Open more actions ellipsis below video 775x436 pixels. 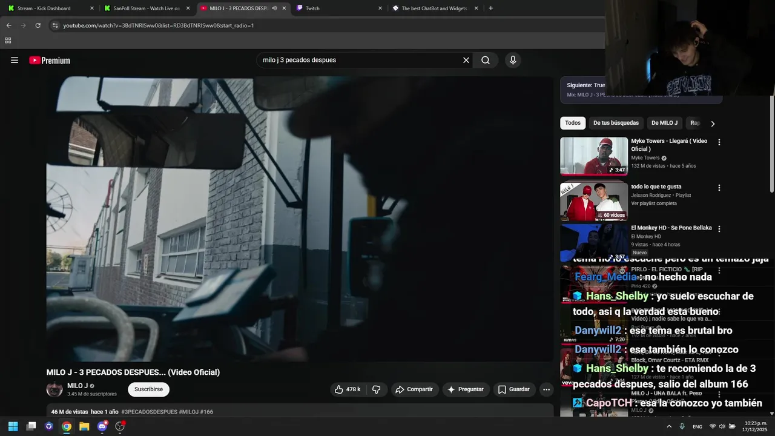[546, 389]
